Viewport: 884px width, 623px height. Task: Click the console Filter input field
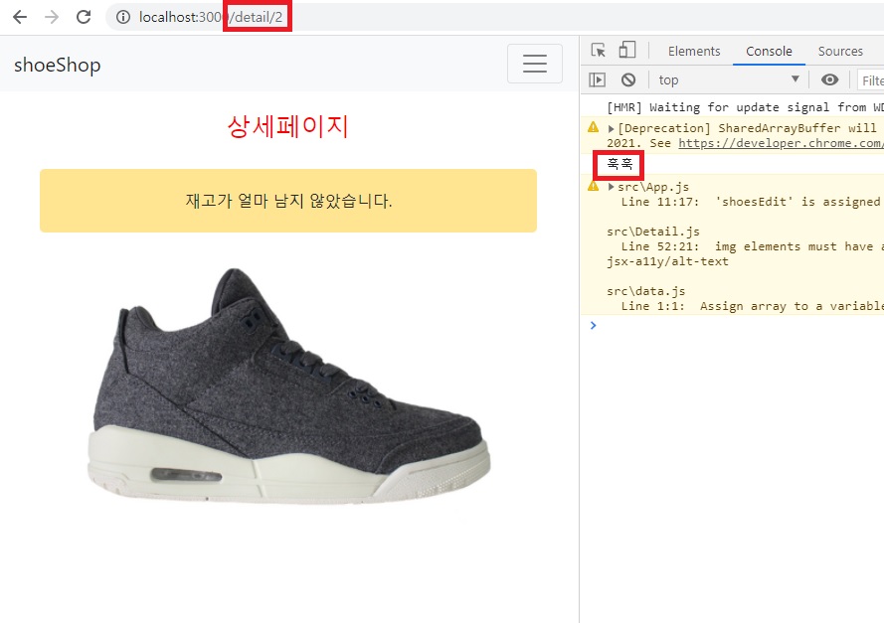tap(871, 80)
